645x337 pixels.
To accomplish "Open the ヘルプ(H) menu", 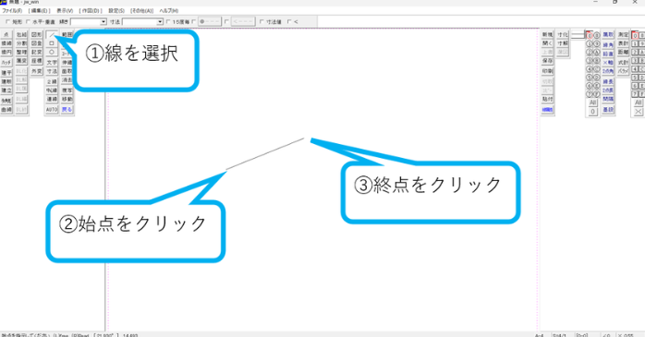I will click(169, 11).
